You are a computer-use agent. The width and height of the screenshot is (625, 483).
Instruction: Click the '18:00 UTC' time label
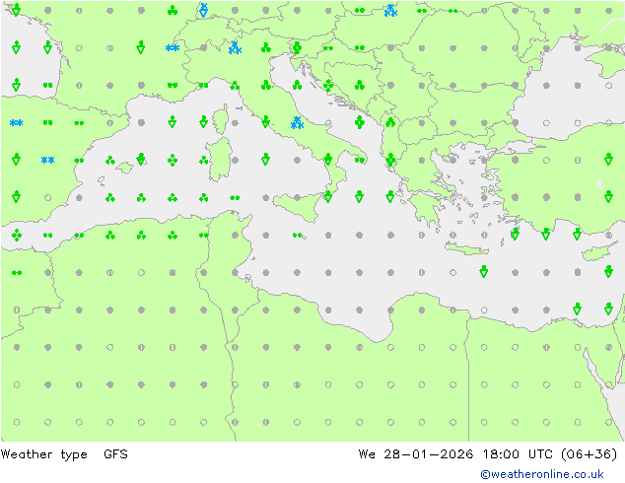tap(518, 453)
